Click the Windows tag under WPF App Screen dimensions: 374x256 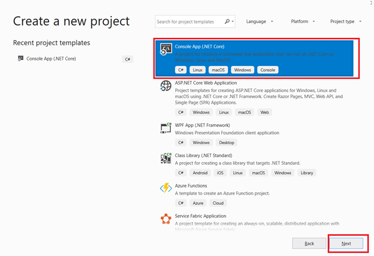tap(201, 142)
